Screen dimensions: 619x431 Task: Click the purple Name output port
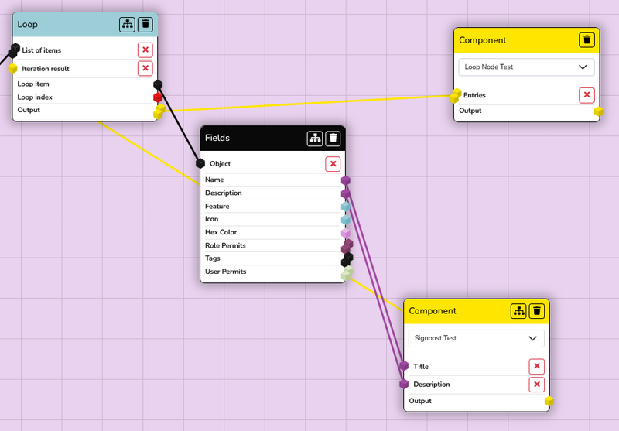coord(345,180)
